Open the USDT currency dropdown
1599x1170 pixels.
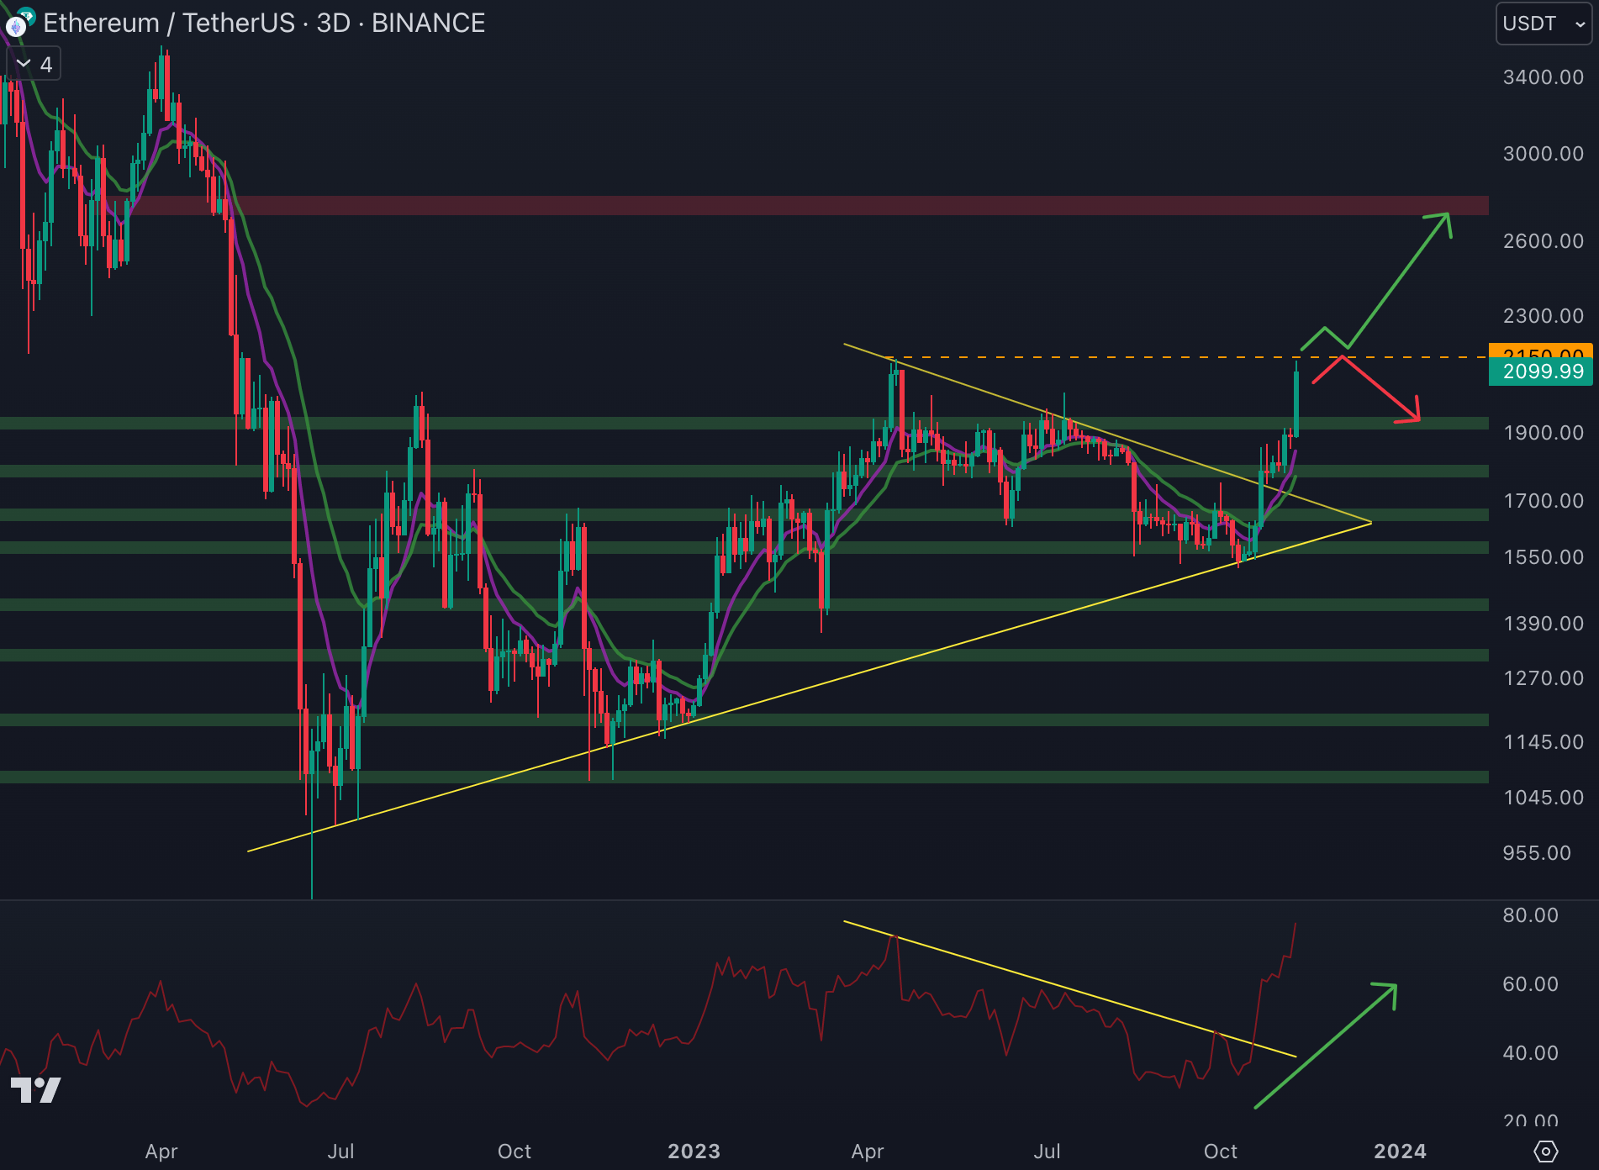(1544, 24)
